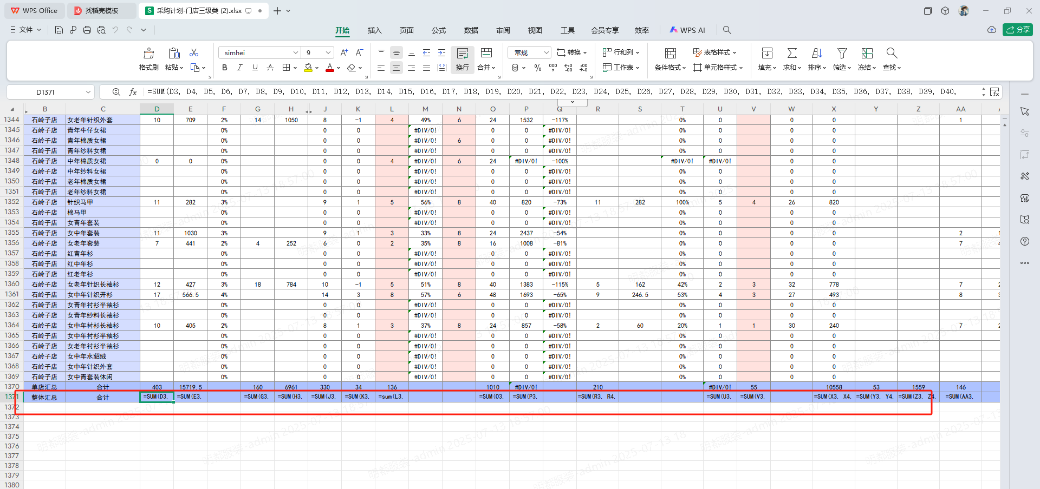Click thousands separator icon
Viewport: 1040px width, 489px height.
(x=553, y=68)
